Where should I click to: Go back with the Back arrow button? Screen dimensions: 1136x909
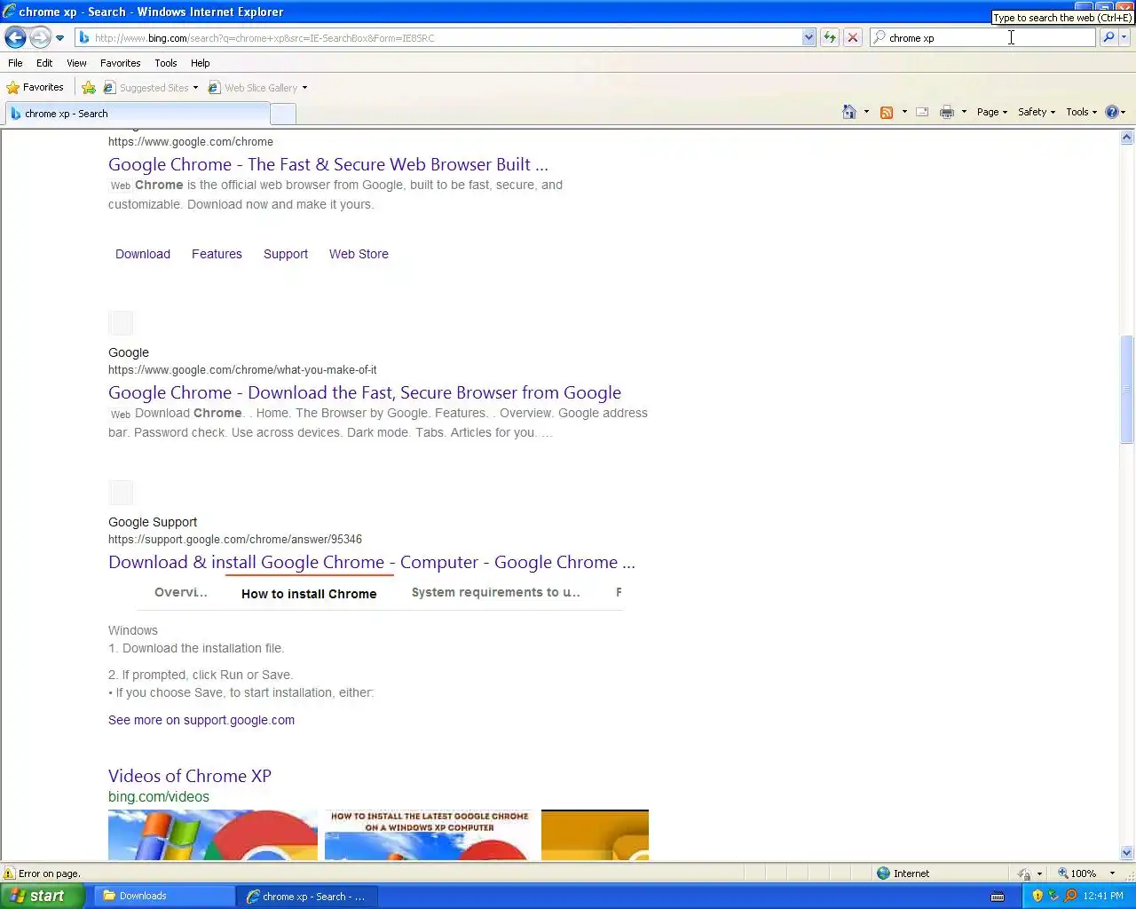[15, 37]
